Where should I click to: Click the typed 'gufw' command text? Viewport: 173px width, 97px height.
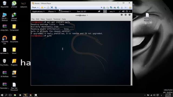pos(49,36)
